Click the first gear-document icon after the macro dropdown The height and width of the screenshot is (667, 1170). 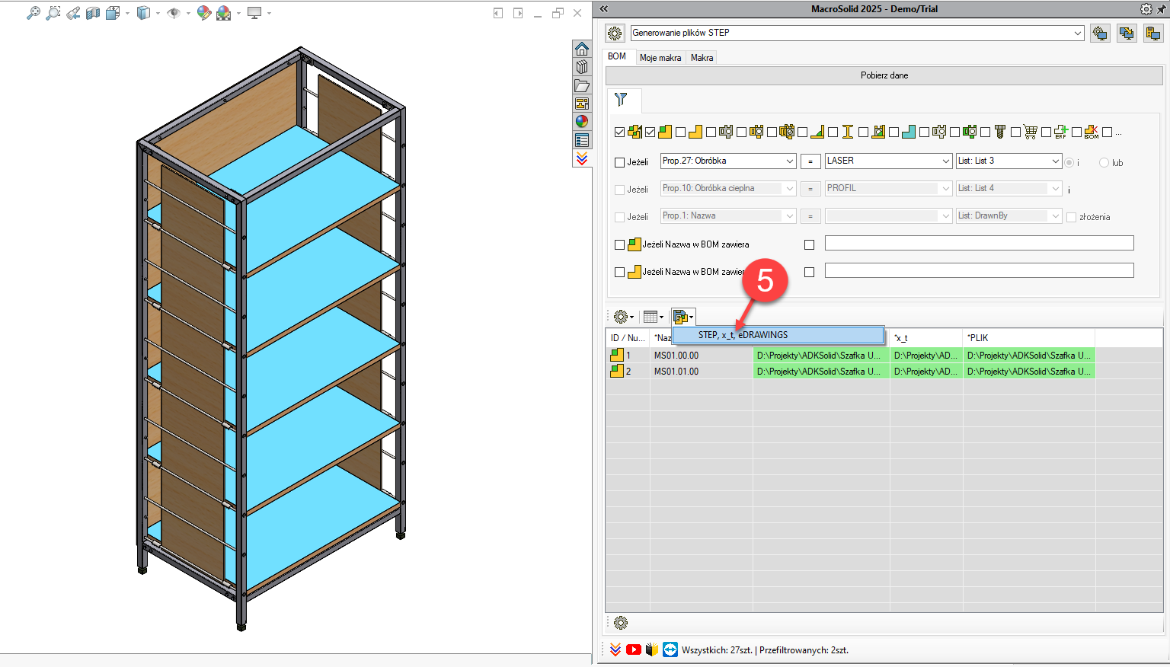tap(1100, 34)
